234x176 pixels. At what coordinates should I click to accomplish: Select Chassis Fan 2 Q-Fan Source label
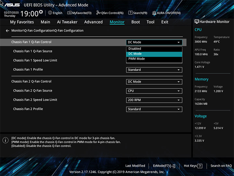point(33,91)
